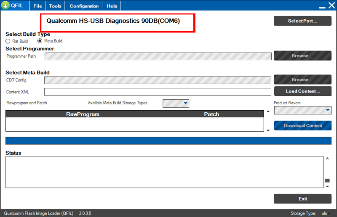The height and width of the screenshot is (217, 337).
Task: Open the Help menu
Action: [x=112, y=6]
